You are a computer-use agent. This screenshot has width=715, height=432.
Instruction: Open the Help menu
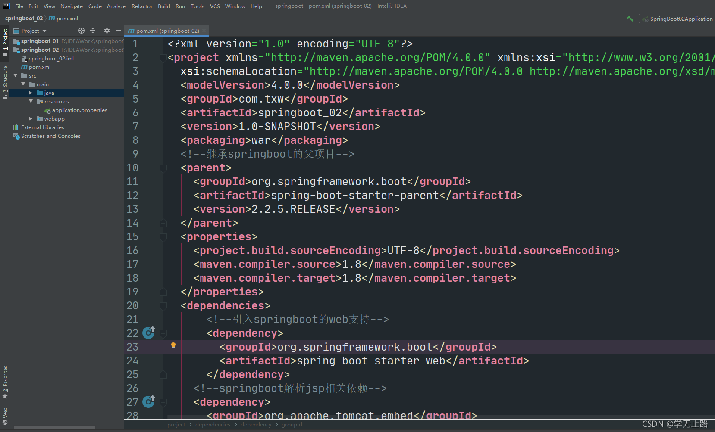256,6
